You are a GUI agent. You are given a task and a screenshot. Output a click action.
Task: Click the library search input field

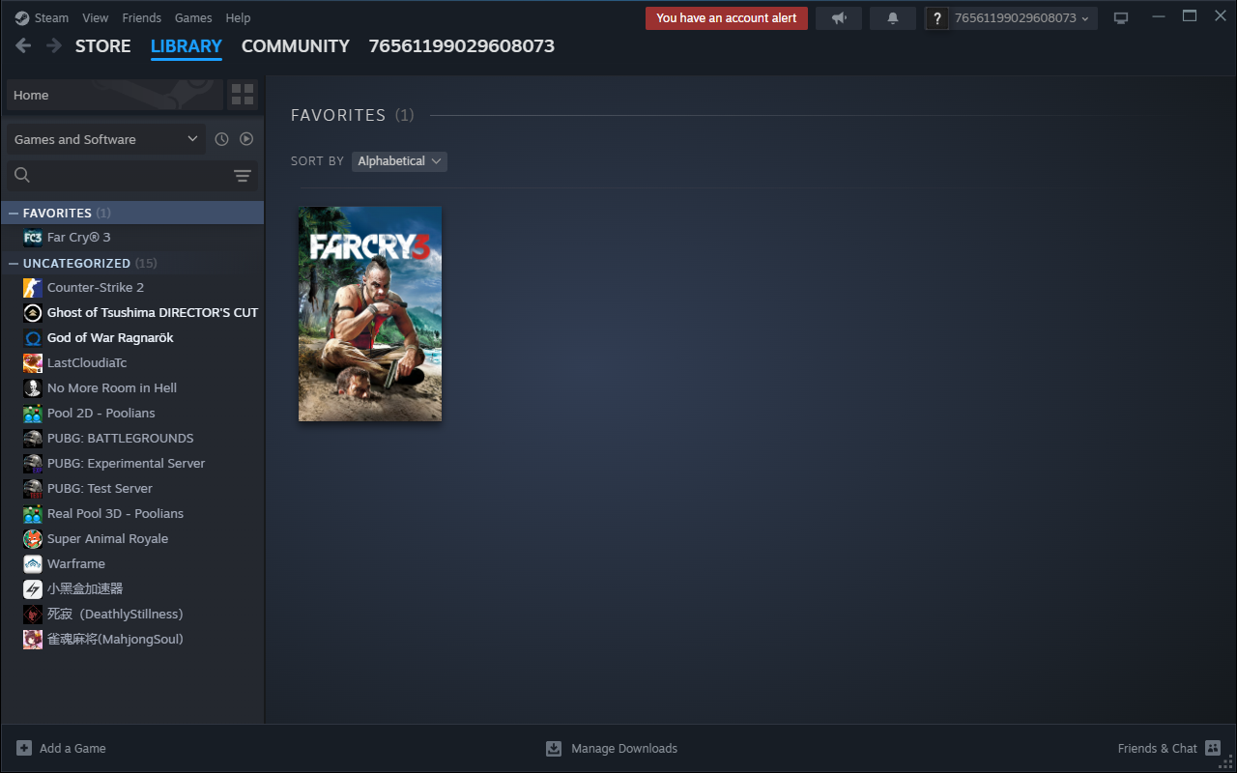(x=131, y=175)
